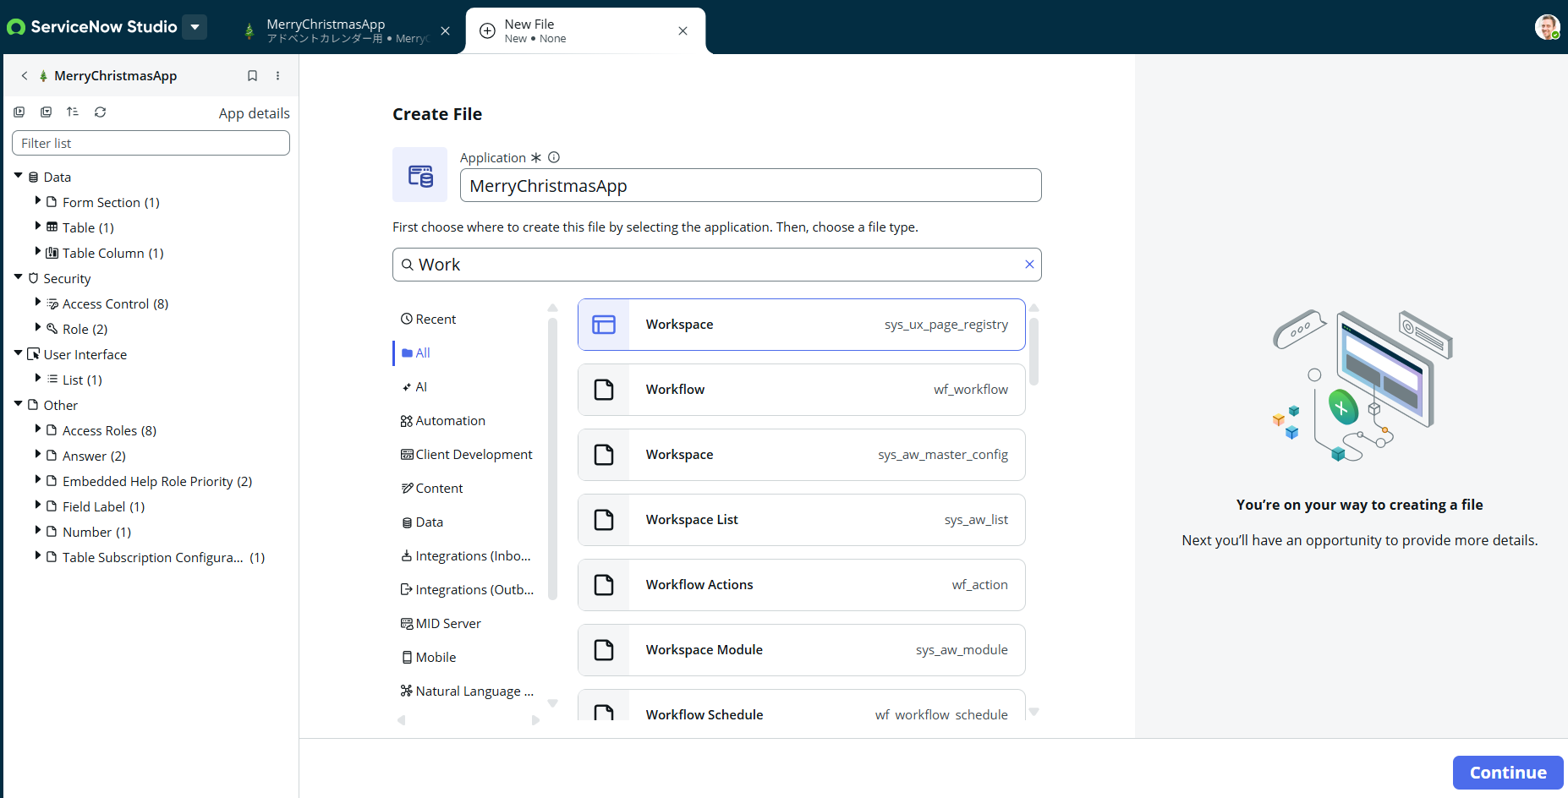Expand the Role (2) node
The width and height of the screenshot is (1568, 798).
coord(38,328)
